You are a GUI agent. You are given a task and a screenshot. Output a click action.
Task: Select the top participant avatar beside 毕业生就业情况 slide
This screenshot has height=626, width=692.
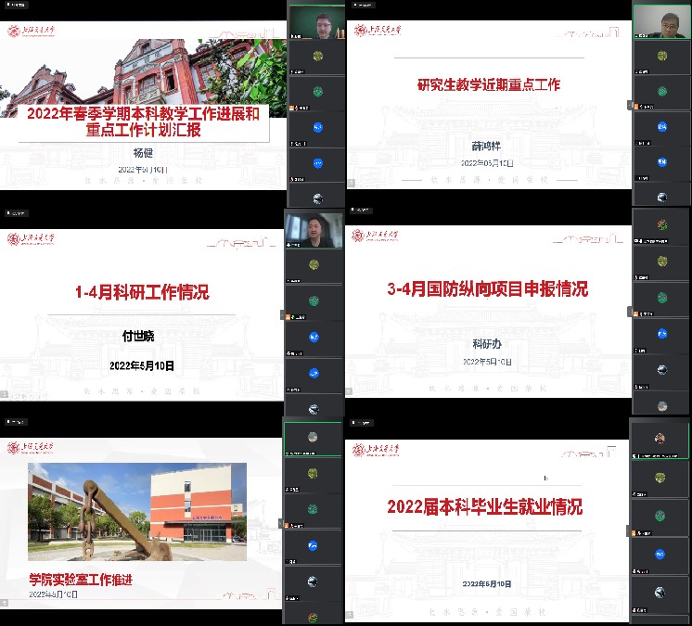click(x=660, y=439)
